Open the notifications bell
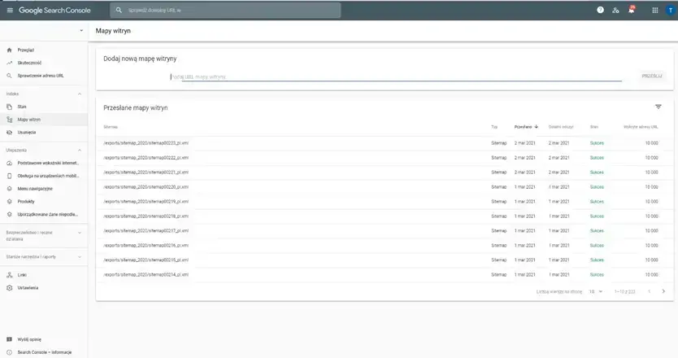 pyautogui.click(x=632, y=11)
